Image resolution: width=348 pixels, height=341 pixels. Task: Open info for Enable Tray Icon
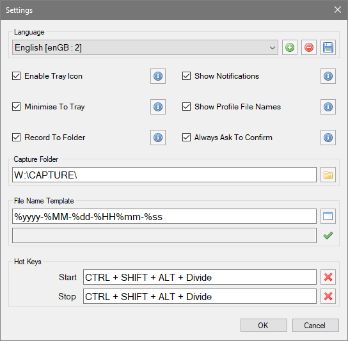pyautogui.click(x=158, y=76)
